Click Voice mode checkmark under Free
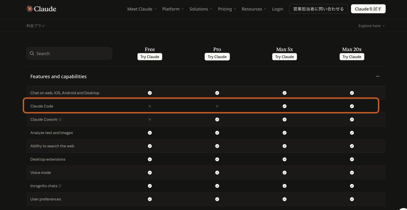The width and height of the screenshot is (407, 210). pyautogui.click(x=150, y=173)
